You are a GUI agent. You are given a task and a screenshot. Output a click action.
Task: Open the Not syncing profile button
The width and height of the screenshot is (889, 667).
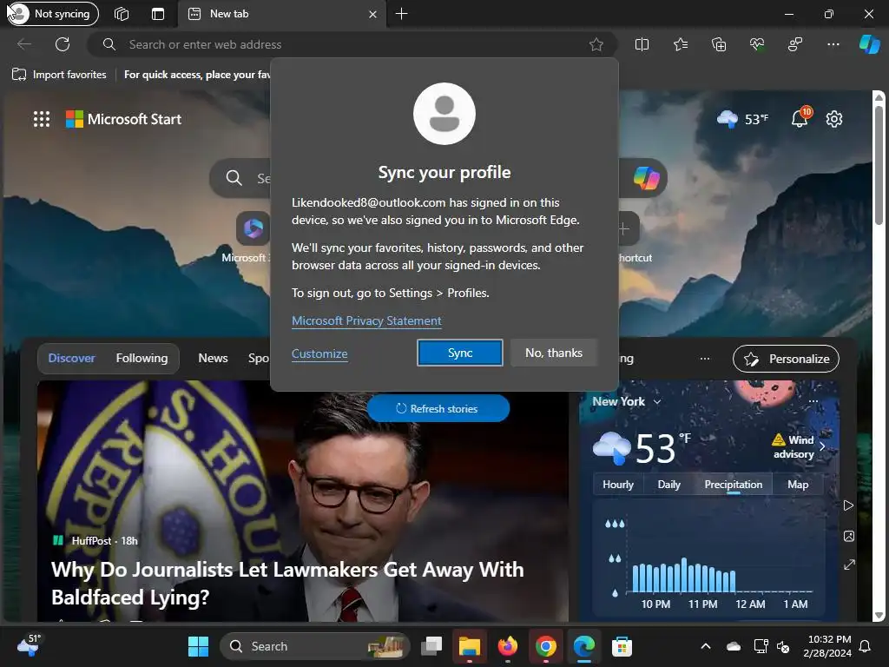53,14
